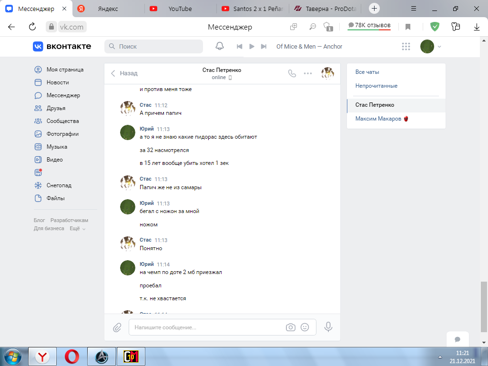Screen dimensions: 488x366
Task: Open the camera photo attachment icon
Action: click(x=290, y=327)
